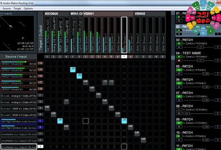Select the Out 1 M-Audio Delta ASIO strip
The width and height of the screenshot is (221, 150).
click(47, 35)
